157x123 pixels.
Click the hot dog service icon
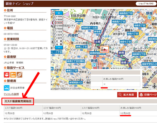click(20, 75)
